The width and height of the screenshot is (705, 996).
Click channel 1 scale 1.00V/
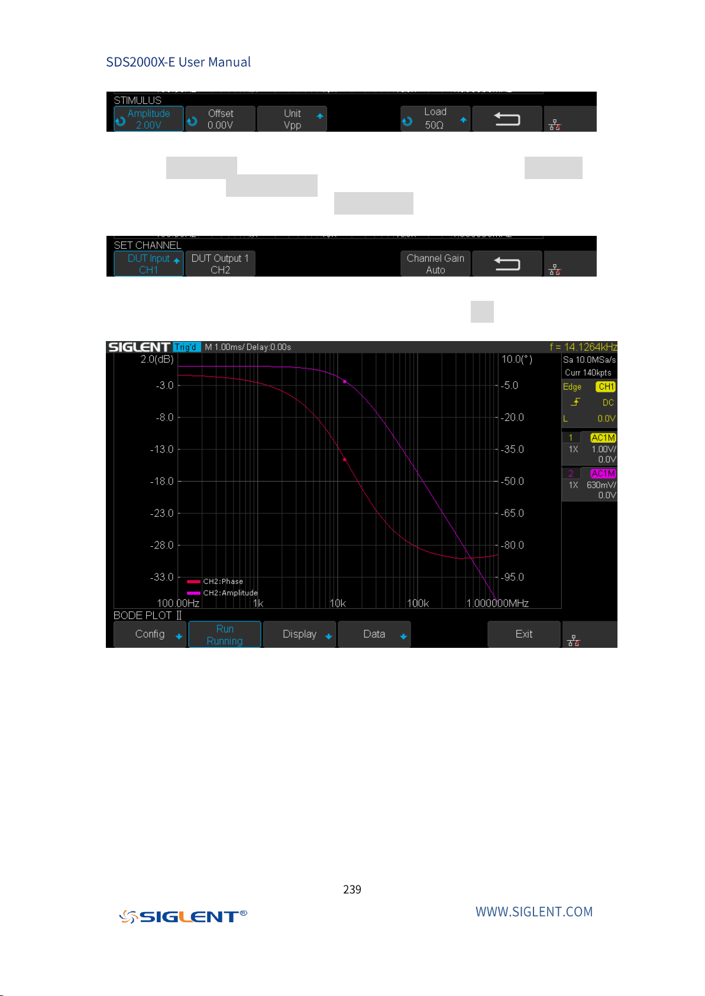click(604, 449)
